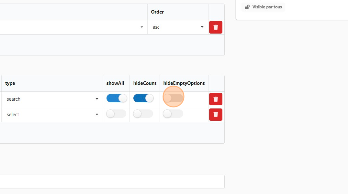
Task: Open the type dropdown showing search
Action: pos(52,99)
